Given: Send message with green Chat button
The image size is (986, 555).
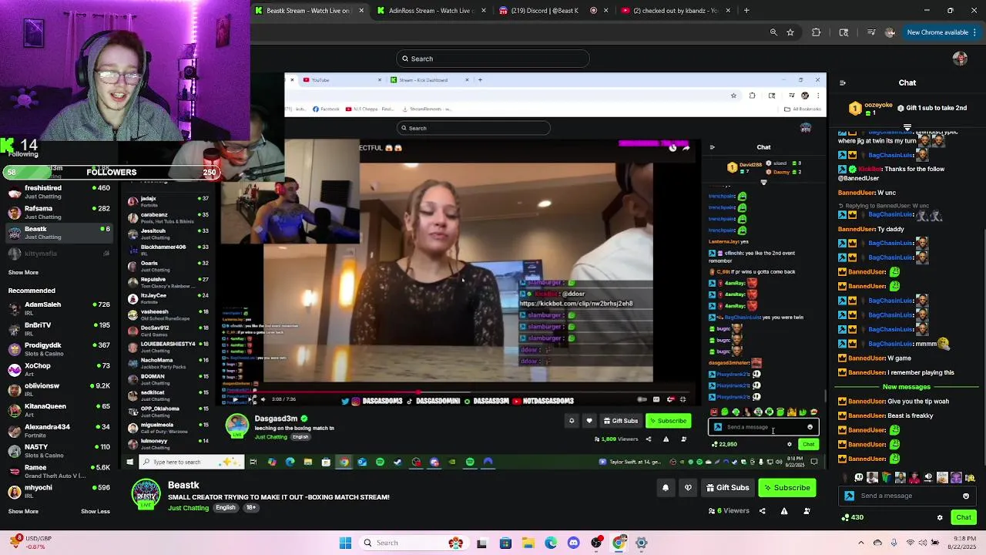Looking at the screenshot, I should (964, 517).
